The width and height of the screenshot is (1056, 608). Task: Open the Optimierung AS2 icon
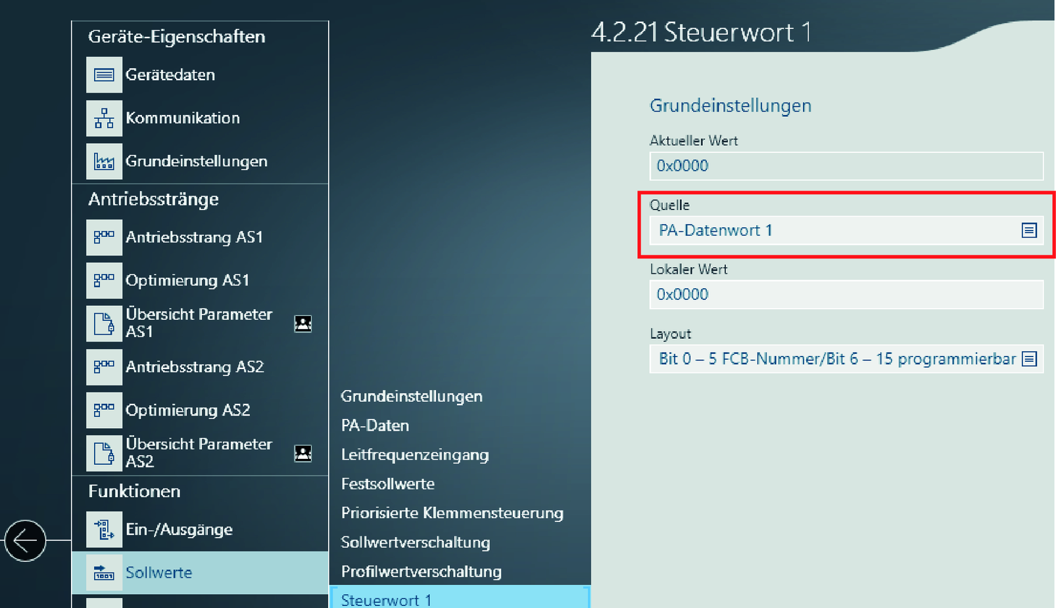pos(104,410)
